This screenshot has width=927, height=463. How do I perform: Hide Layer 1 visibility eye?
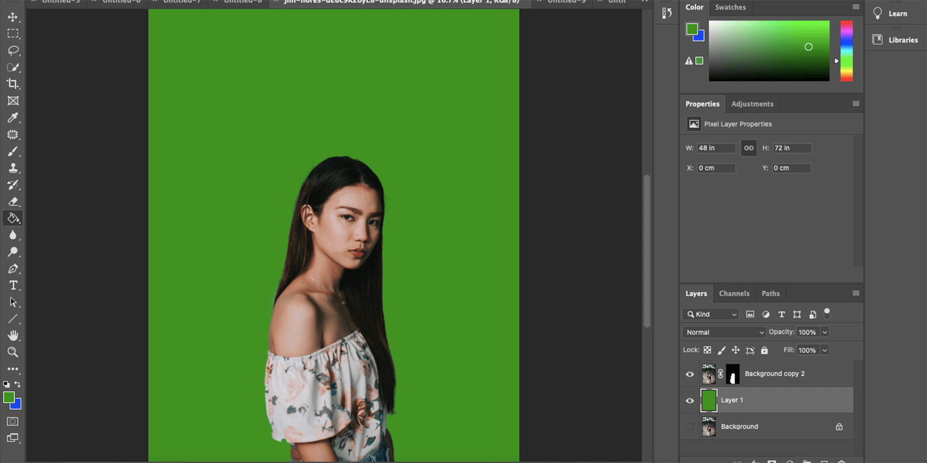[690, 401]
